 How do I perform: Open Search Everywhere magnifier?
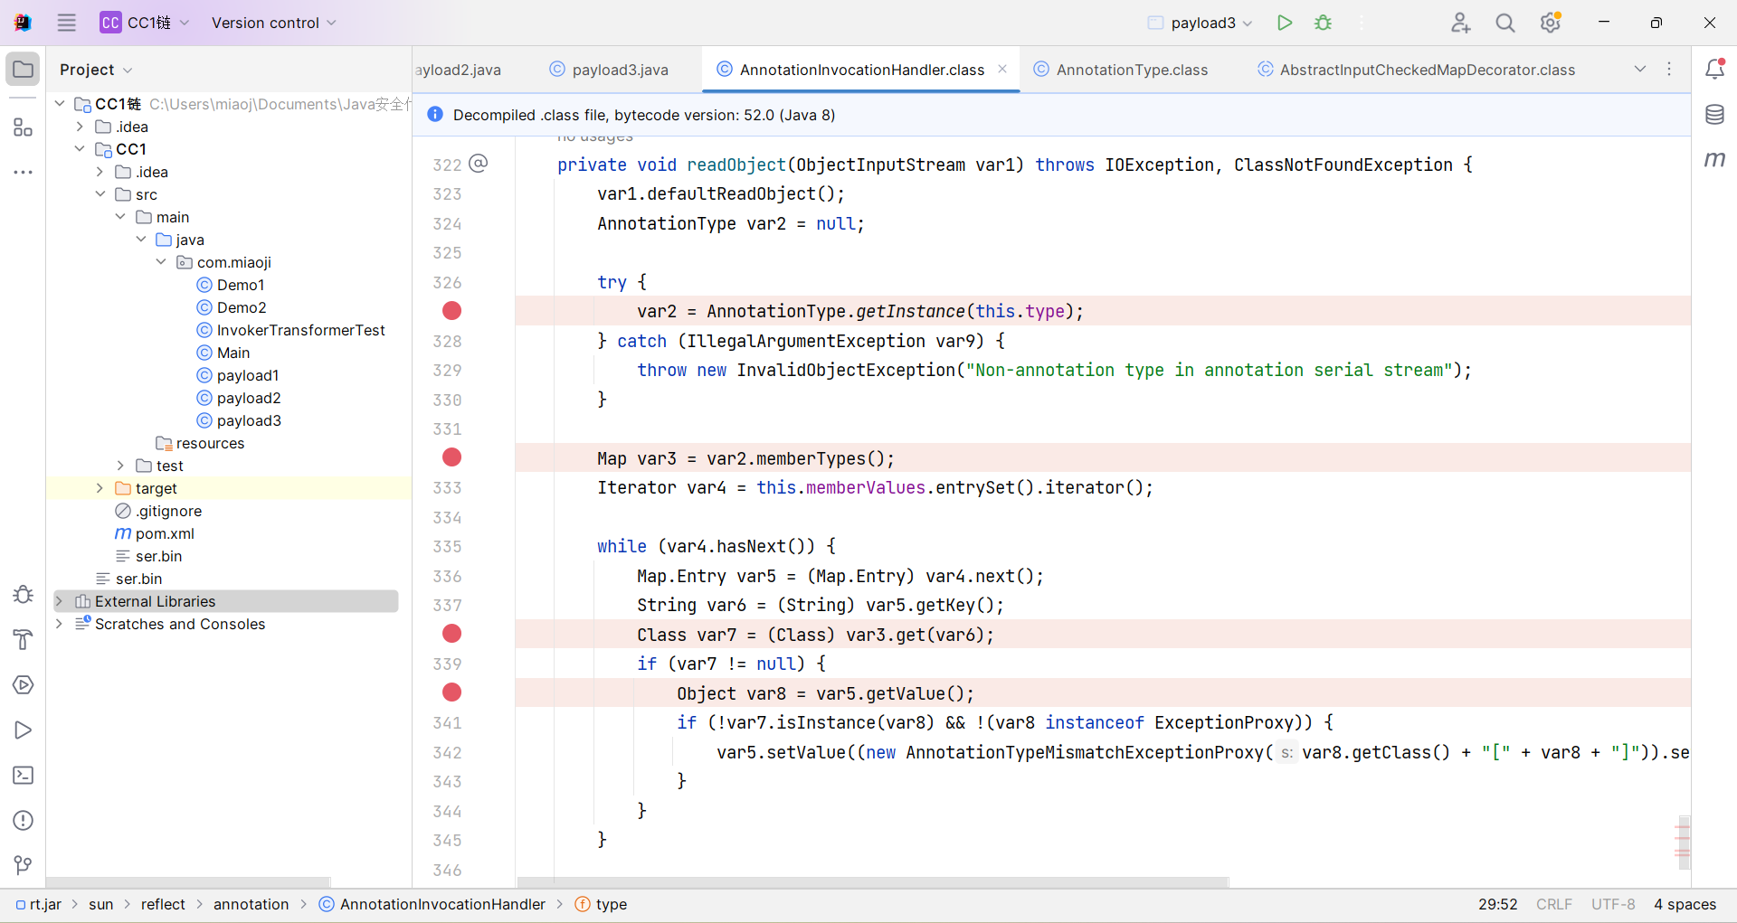[x=1504, y=23]
